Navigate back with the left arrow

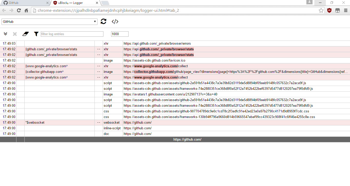click(x=4, y=10)
